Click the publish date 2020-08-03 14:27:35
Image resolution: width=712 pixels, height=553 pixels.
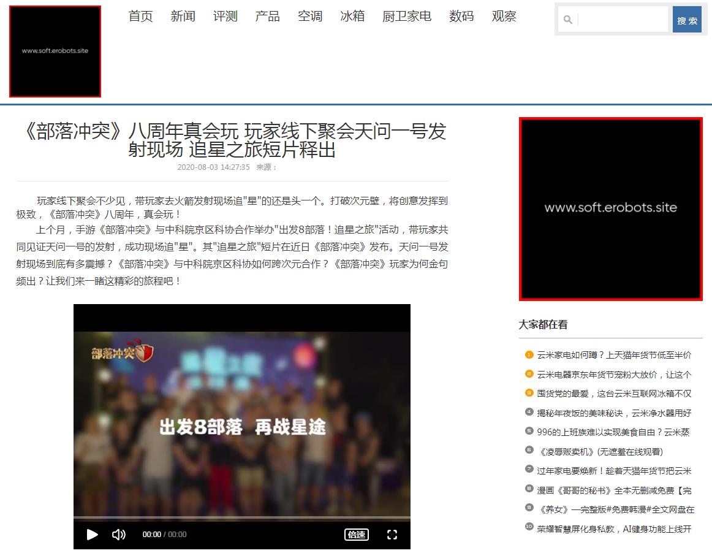213,167
